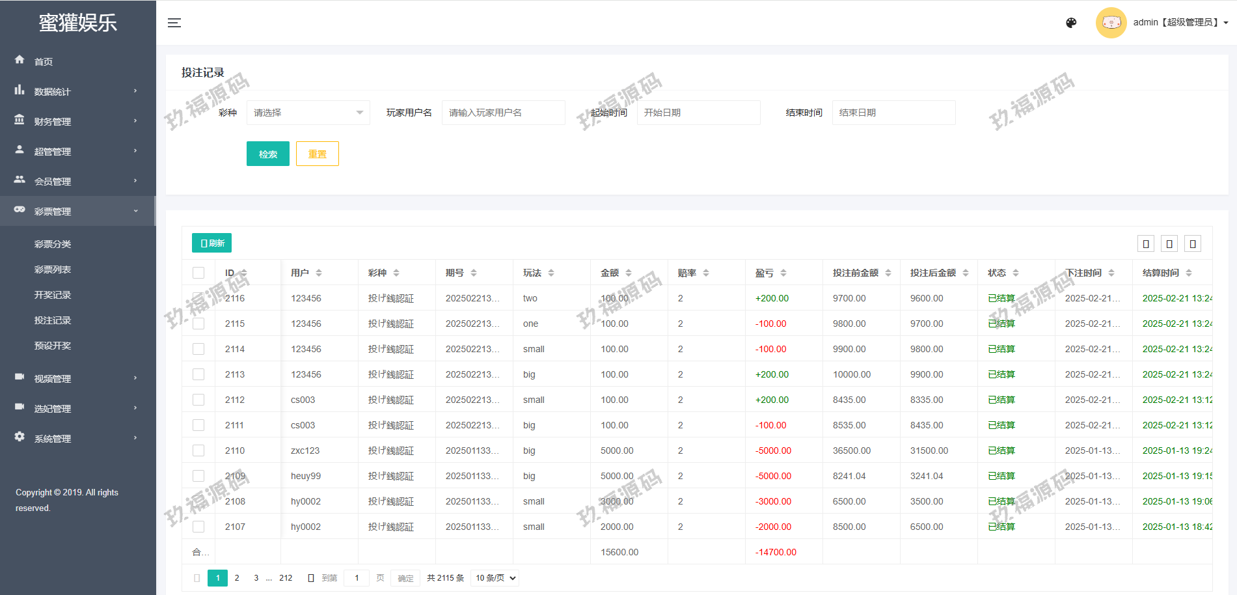This screenshot has width=1237, height=595.
Task: Click the green 检索 search button
Action: click(267, 154)
